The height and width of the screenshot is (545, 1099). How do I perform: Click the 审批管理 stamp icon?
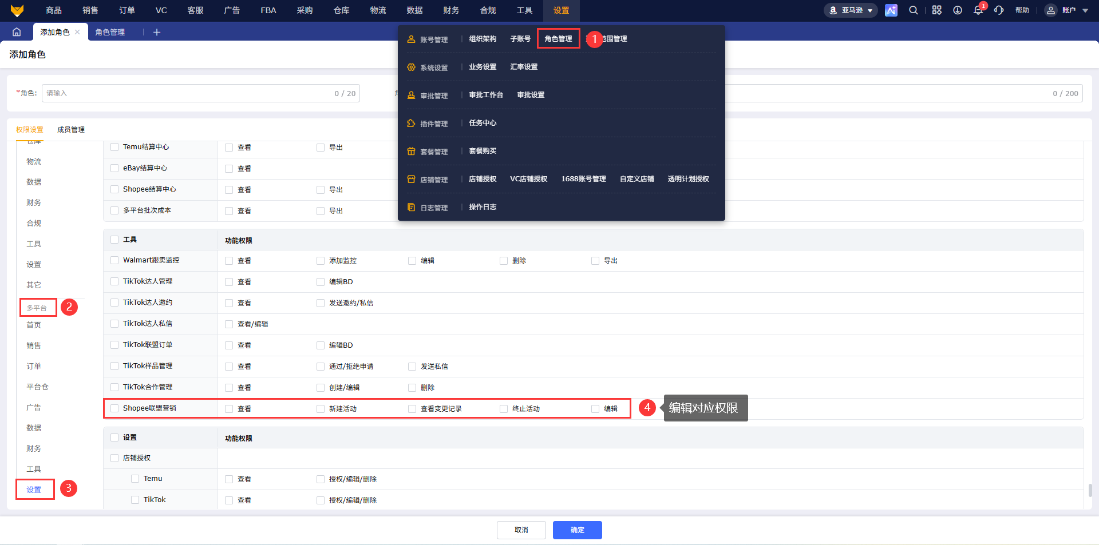tap(411, 96)
